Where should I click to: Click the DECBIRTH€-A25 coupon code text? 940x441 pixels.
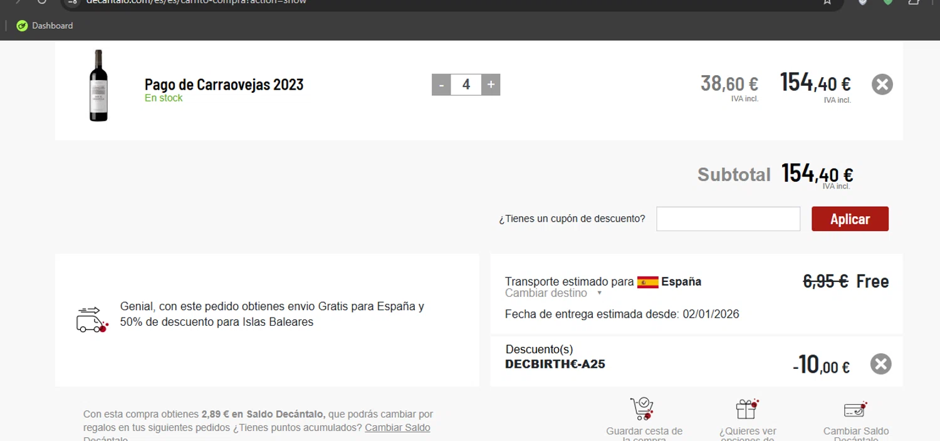coord(555,364)
